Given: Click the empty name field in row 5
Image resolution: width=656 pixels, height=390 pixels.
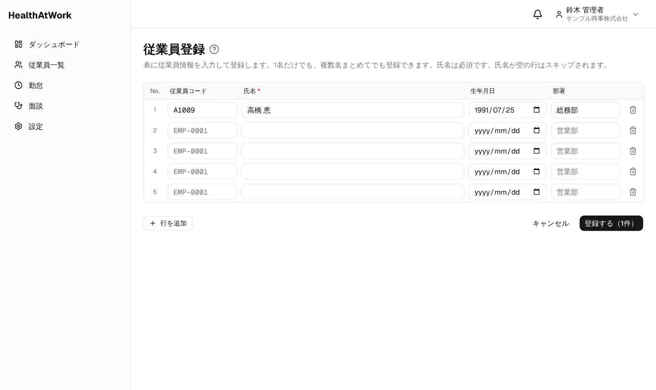Looking at the screenshot, I should pos(353,192).
